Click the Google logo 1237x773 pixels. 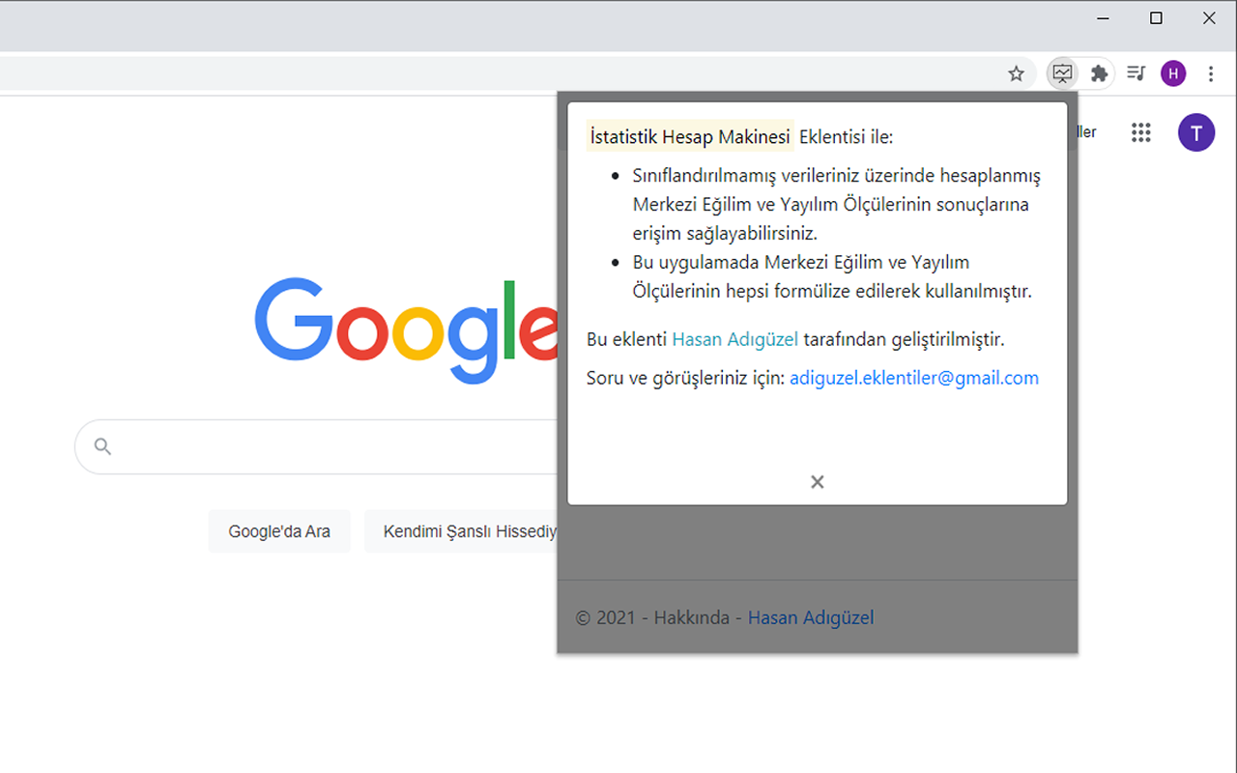[x=406, y=329]
